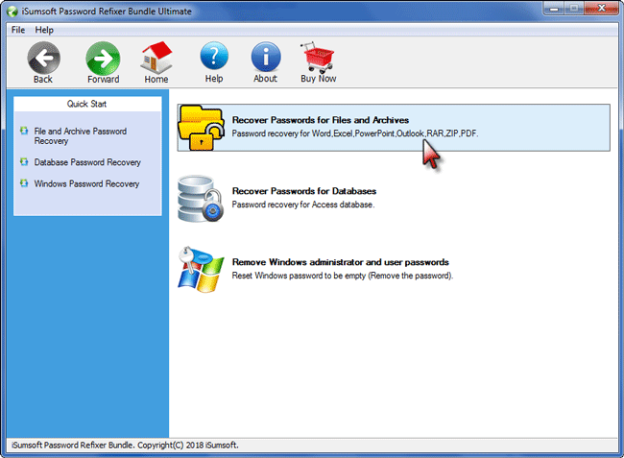This screenshot has height=458, width=624.
Task: Open the File menu
Action: coord(18,30)
